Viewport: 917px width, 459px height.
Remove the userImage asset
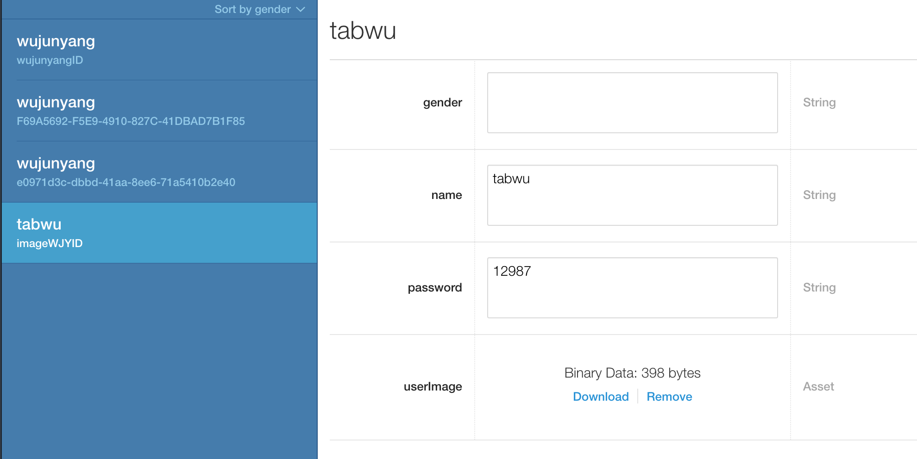tap(669, 397)
